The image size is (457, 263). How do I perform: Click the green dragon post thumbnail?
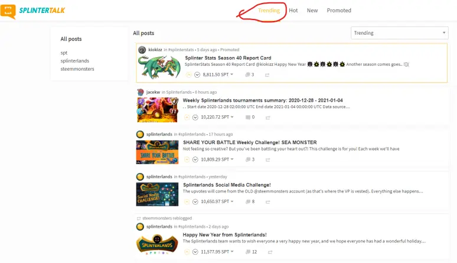click(159, 67)
